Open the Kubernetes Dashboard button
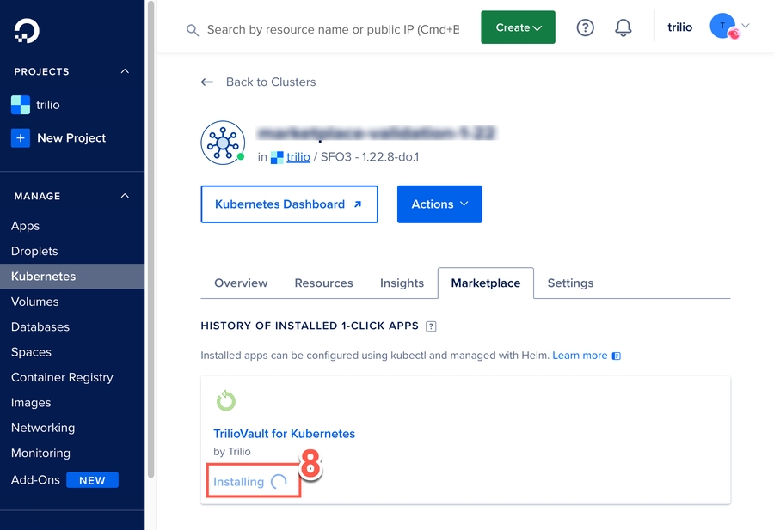 coord(289,204)
